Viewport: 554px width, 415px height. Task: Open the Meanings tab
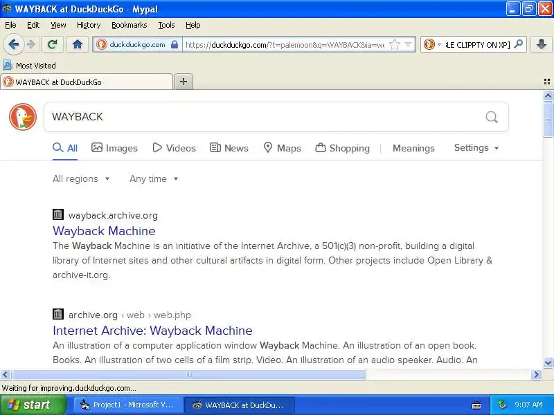coord(413,148)
